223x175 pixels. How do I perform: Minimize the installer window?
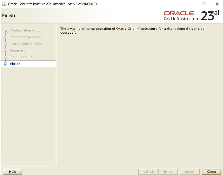(191, 4)
